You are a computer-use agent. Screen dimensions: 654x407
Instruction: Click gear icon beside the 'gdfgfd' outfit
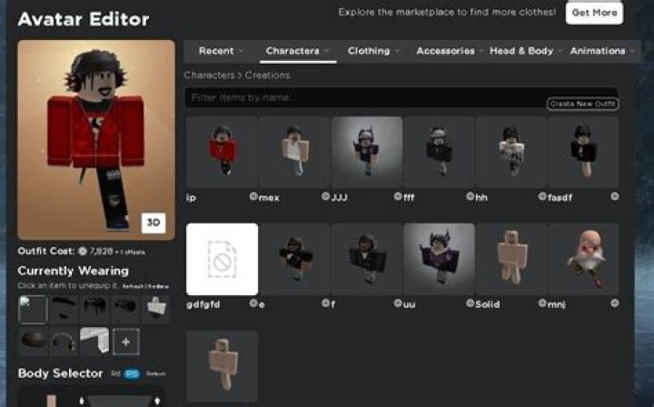253,303
